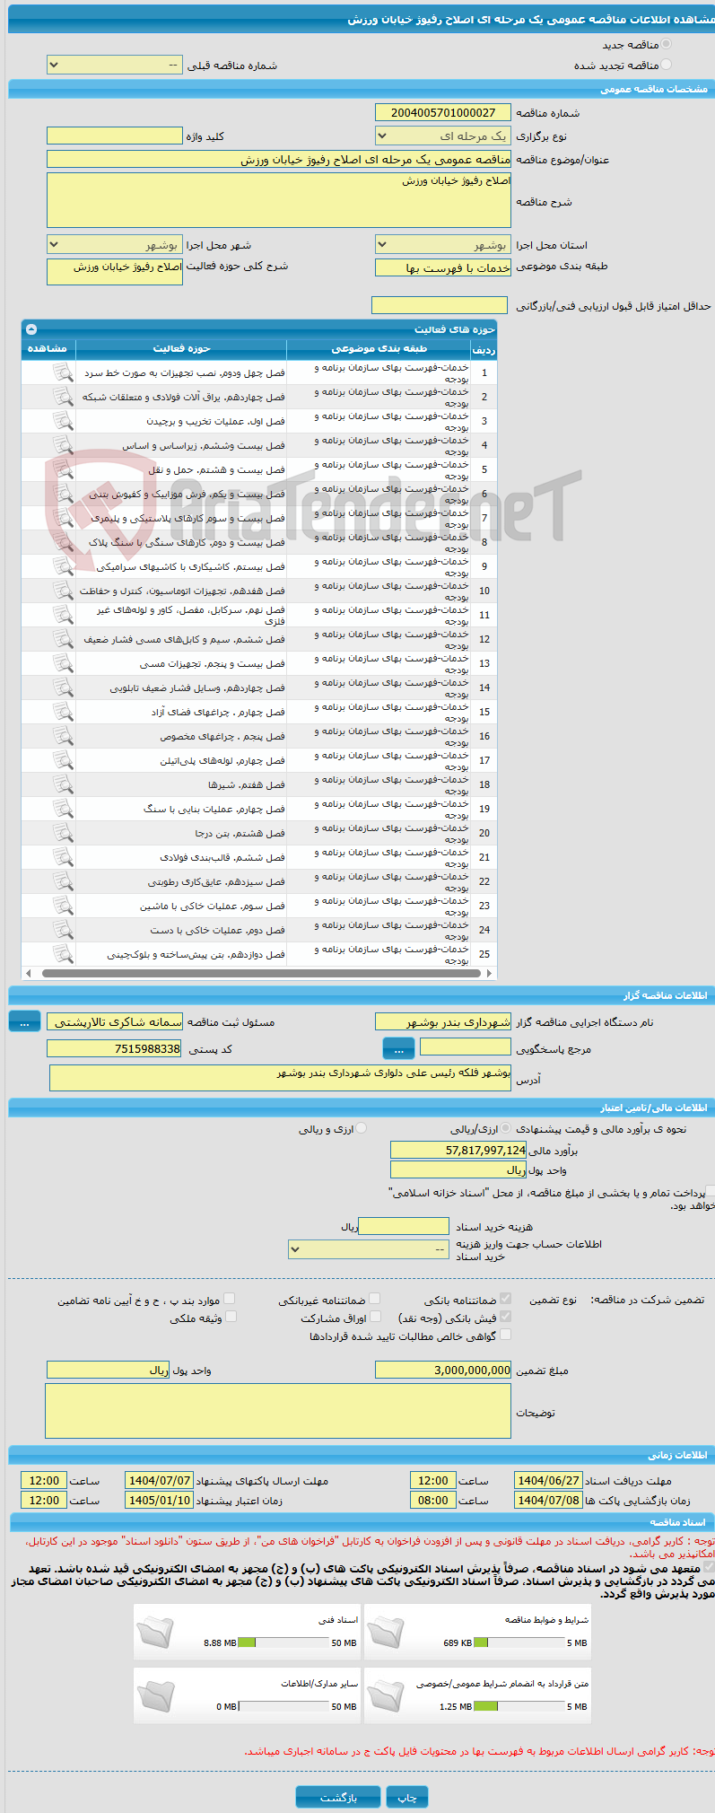The height and width of the screenshot is (1813, 715).
Task: Open view icon for activity row 25
Action: [62, 954]
